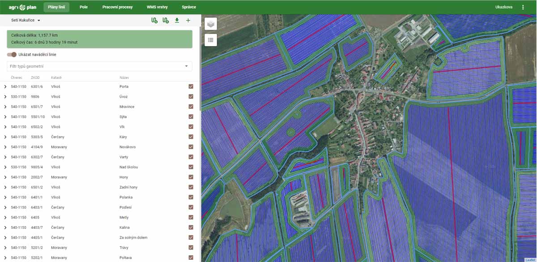Expand the Mravince row

tap(5, 107)
